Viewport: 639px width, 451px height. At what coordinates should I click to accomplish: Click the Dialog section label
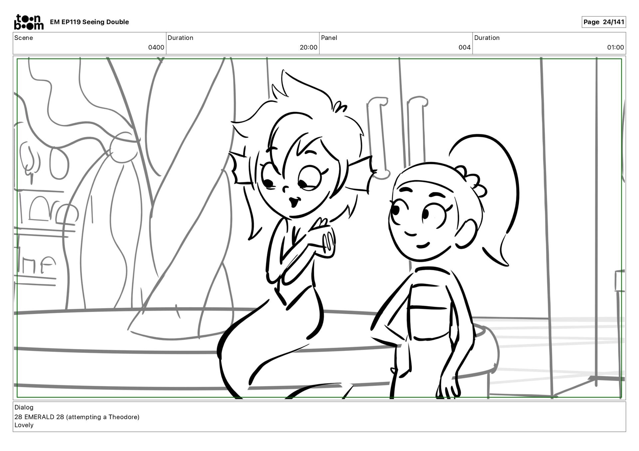24,407
